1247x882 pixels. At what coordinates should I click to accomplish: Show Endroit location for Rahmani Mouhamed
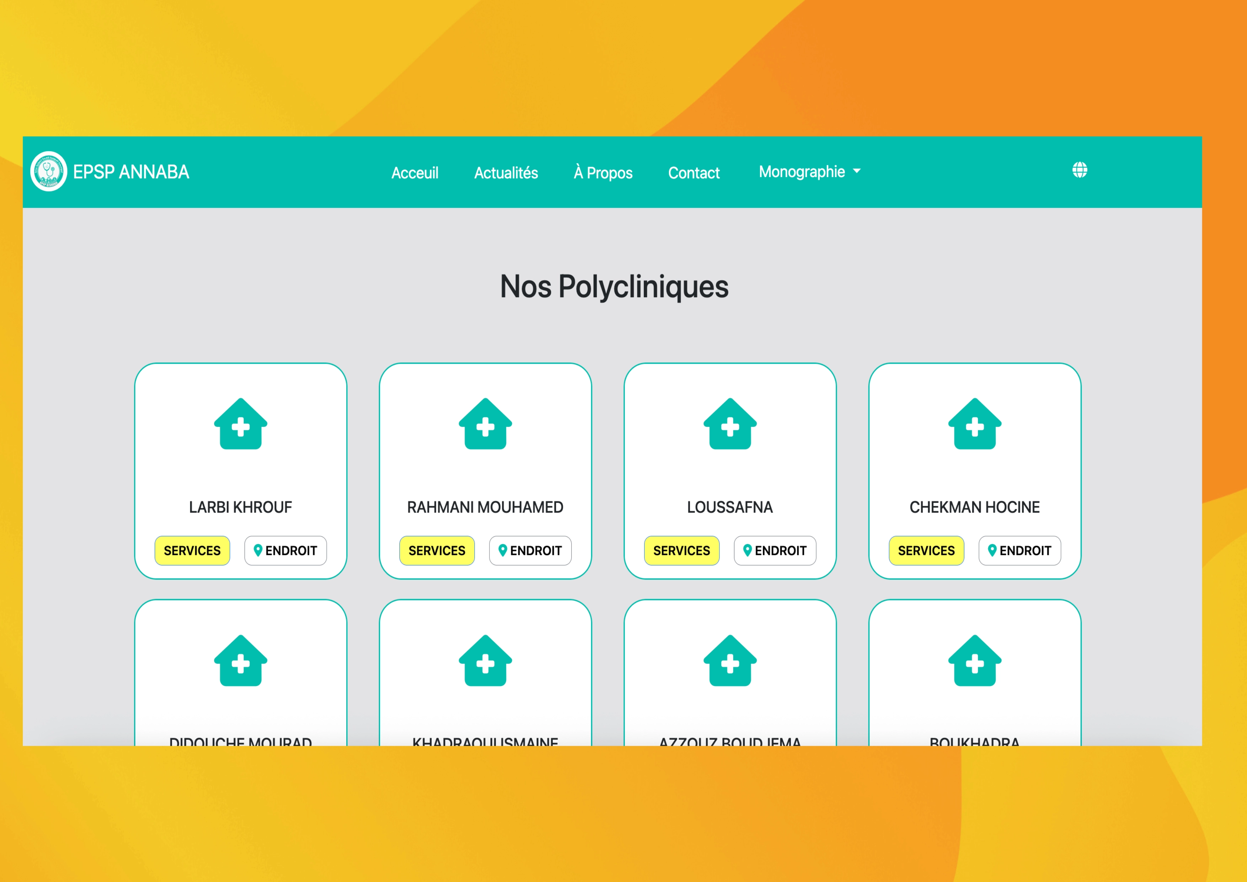(530, 551)
